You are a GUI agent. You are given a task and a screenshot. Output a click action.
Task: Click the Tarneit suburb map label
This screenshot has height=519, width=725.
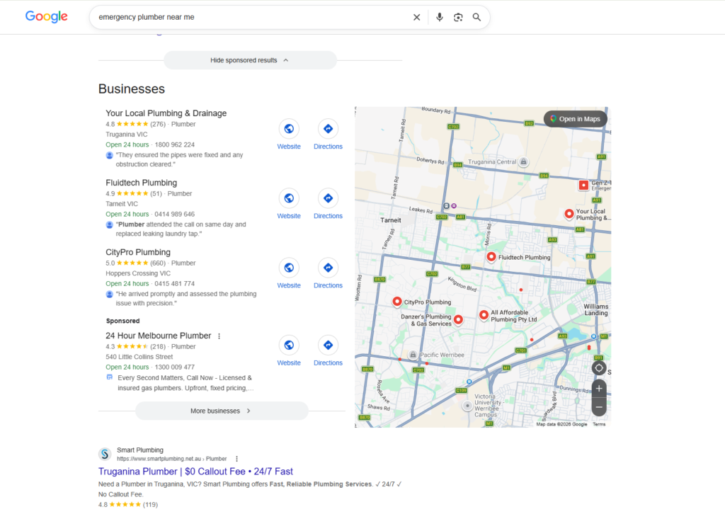click(x=391, y=220)
